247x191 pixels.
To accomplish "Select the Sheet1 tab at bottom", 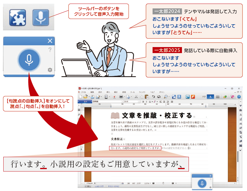I will 89,183.
